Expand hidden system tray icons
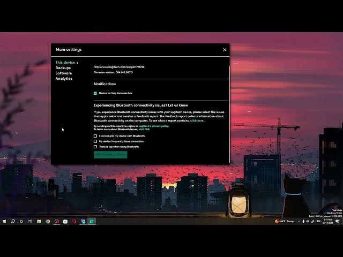343x257 pixels. click(299, 221)
